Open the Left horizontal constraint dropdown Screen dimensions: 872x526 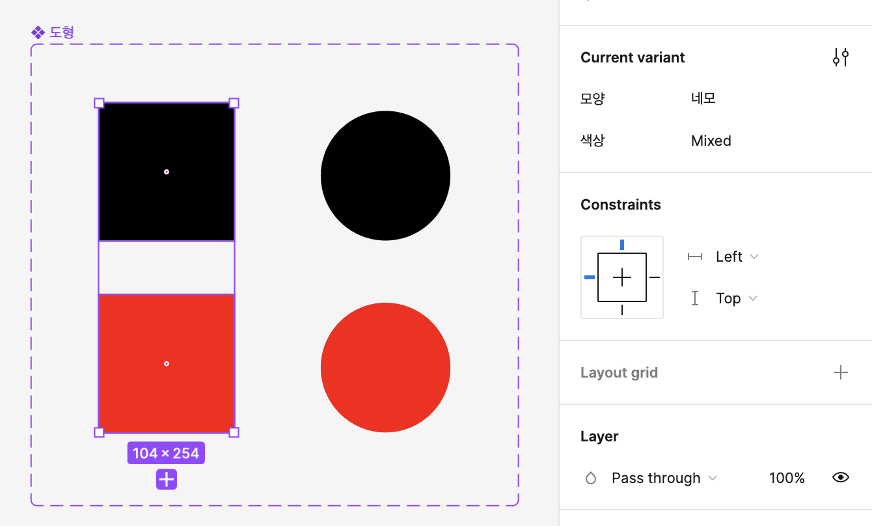(737, 256)
